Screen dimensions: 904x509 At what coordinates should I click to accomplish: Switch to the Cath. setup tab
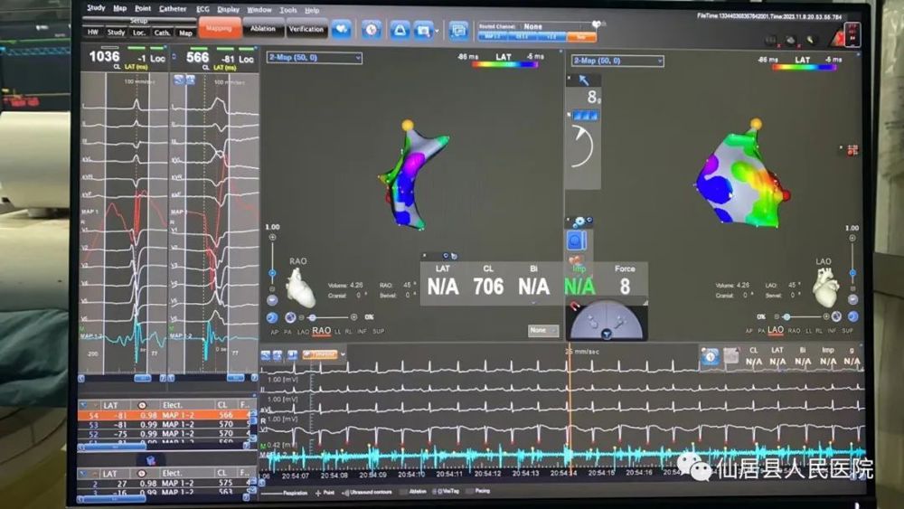[x=162, y=33]
